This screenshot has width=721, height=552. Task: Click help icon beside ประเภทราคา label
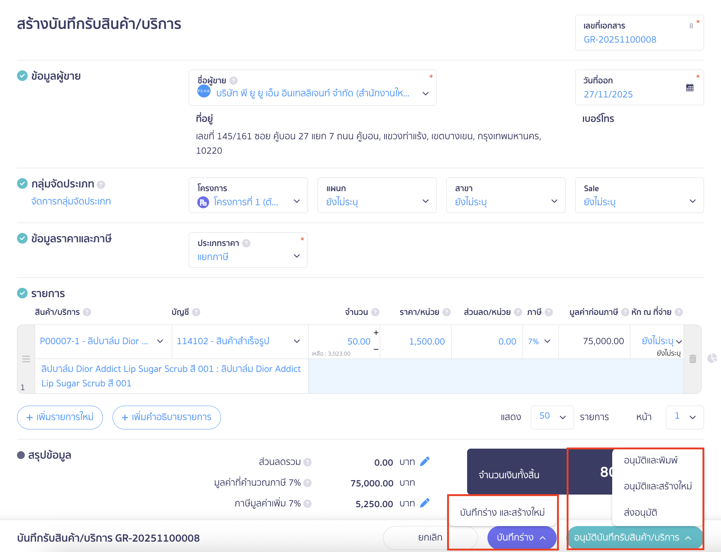(x=246, y=243)
